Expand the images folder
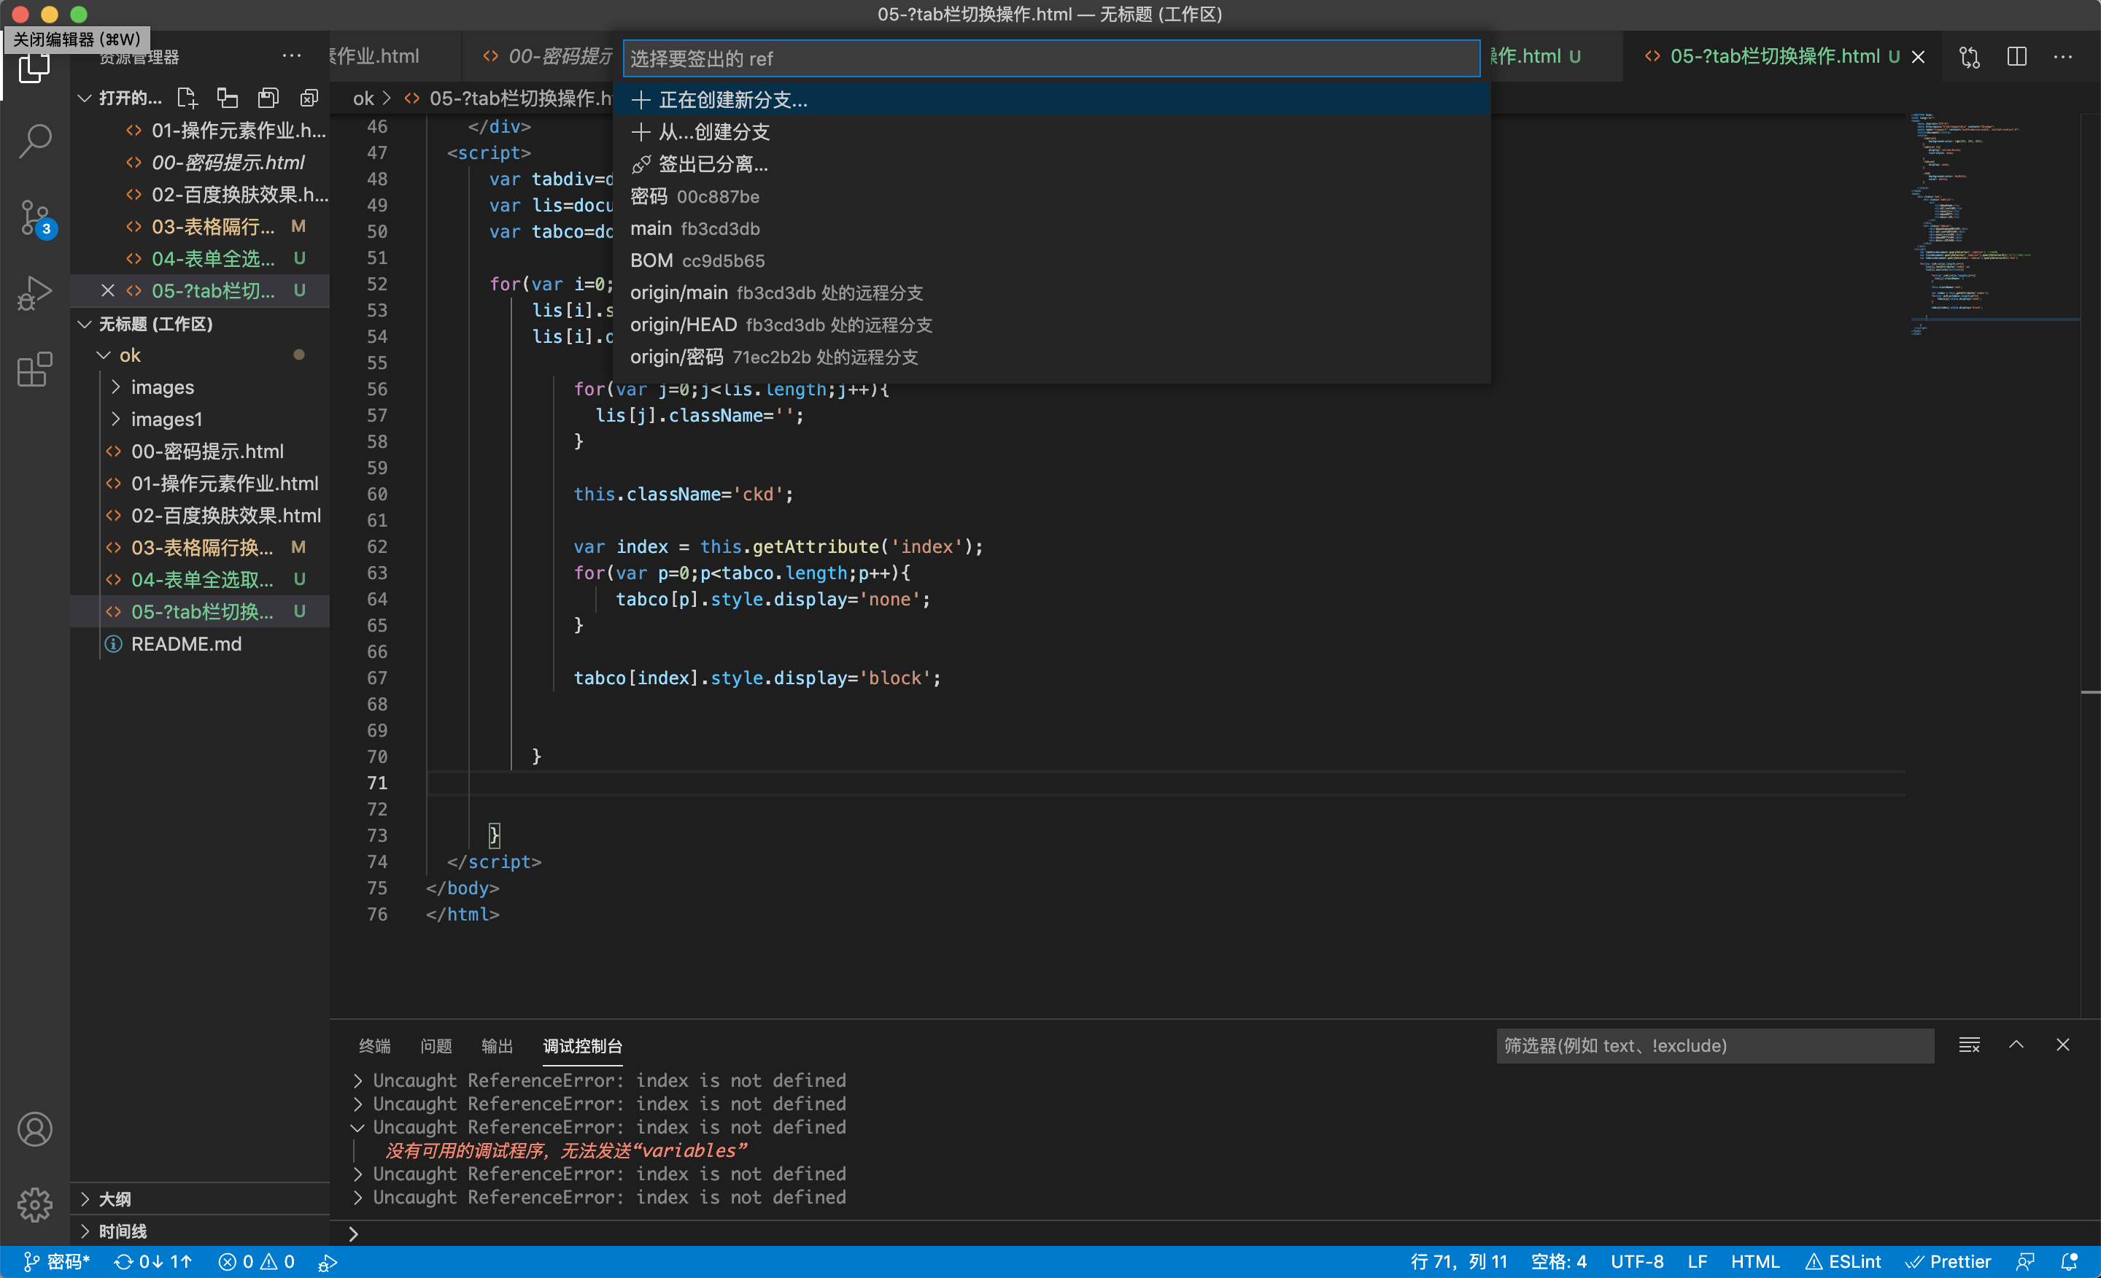The height and width of the screenshot is (1278, 2101). [115, 387]
